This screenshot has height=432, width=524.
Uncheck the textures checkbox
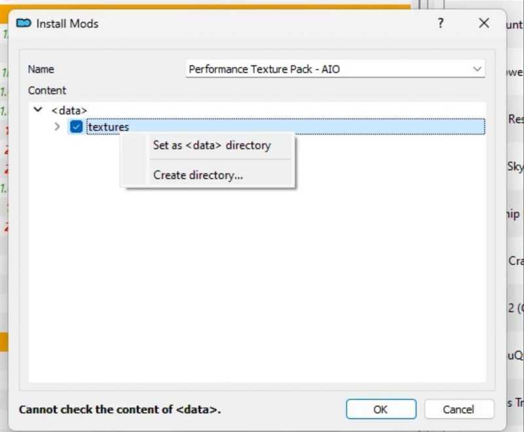click(76, 126)
